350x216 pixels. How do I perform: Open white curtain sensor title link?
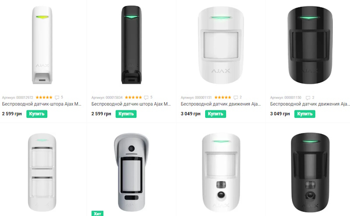(x=42, y=104)
